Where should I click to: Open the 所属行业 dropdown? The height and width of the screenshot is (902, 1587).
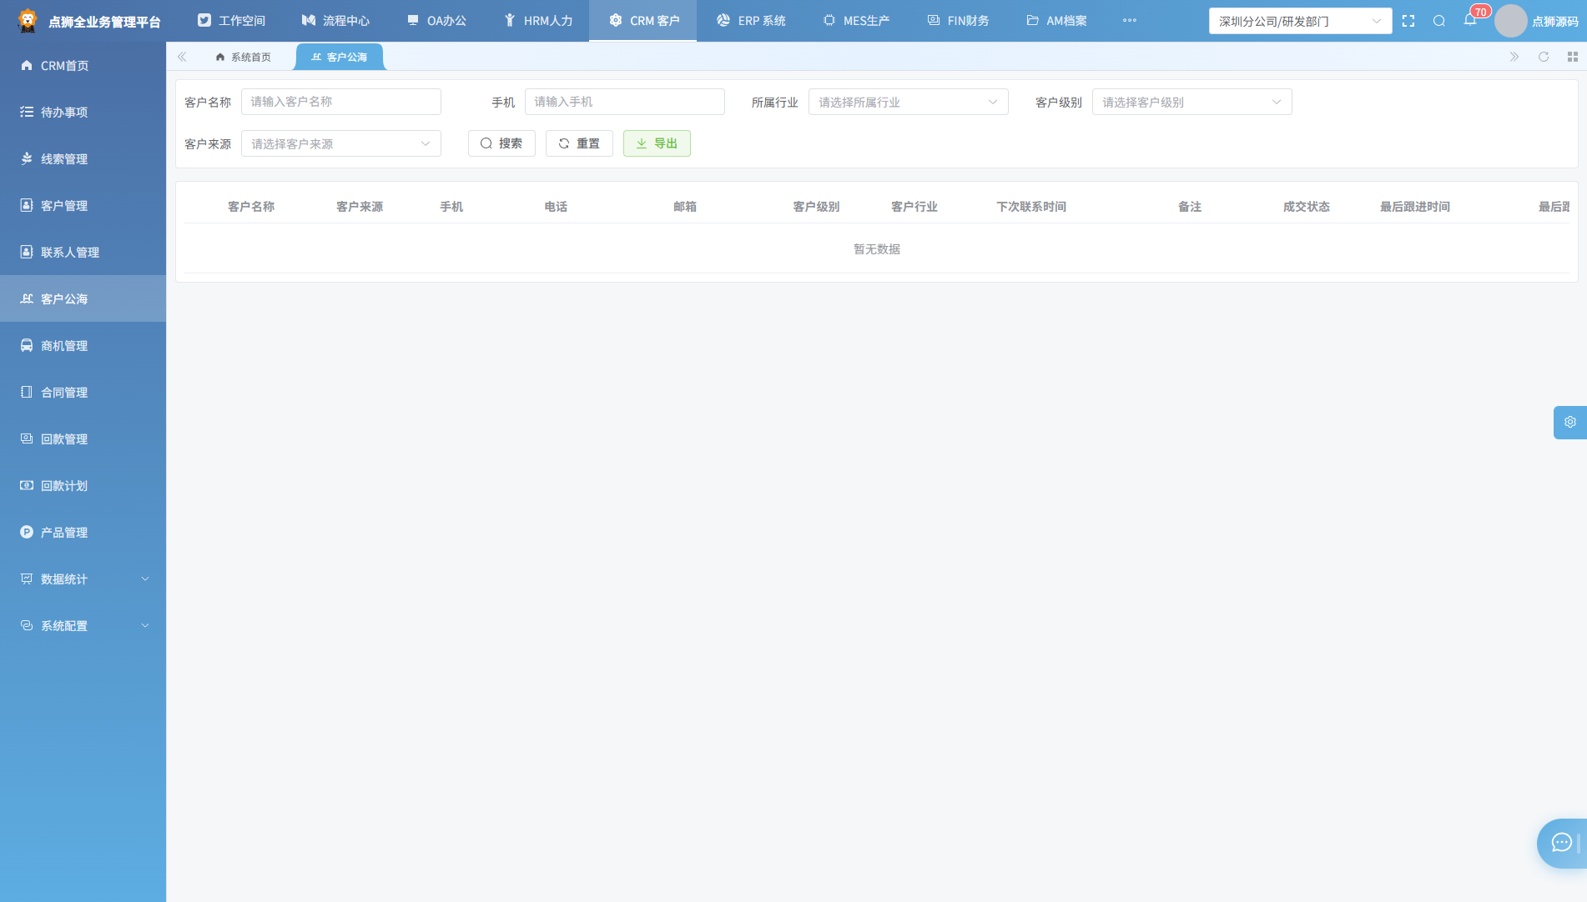click(x=908, y=102)
